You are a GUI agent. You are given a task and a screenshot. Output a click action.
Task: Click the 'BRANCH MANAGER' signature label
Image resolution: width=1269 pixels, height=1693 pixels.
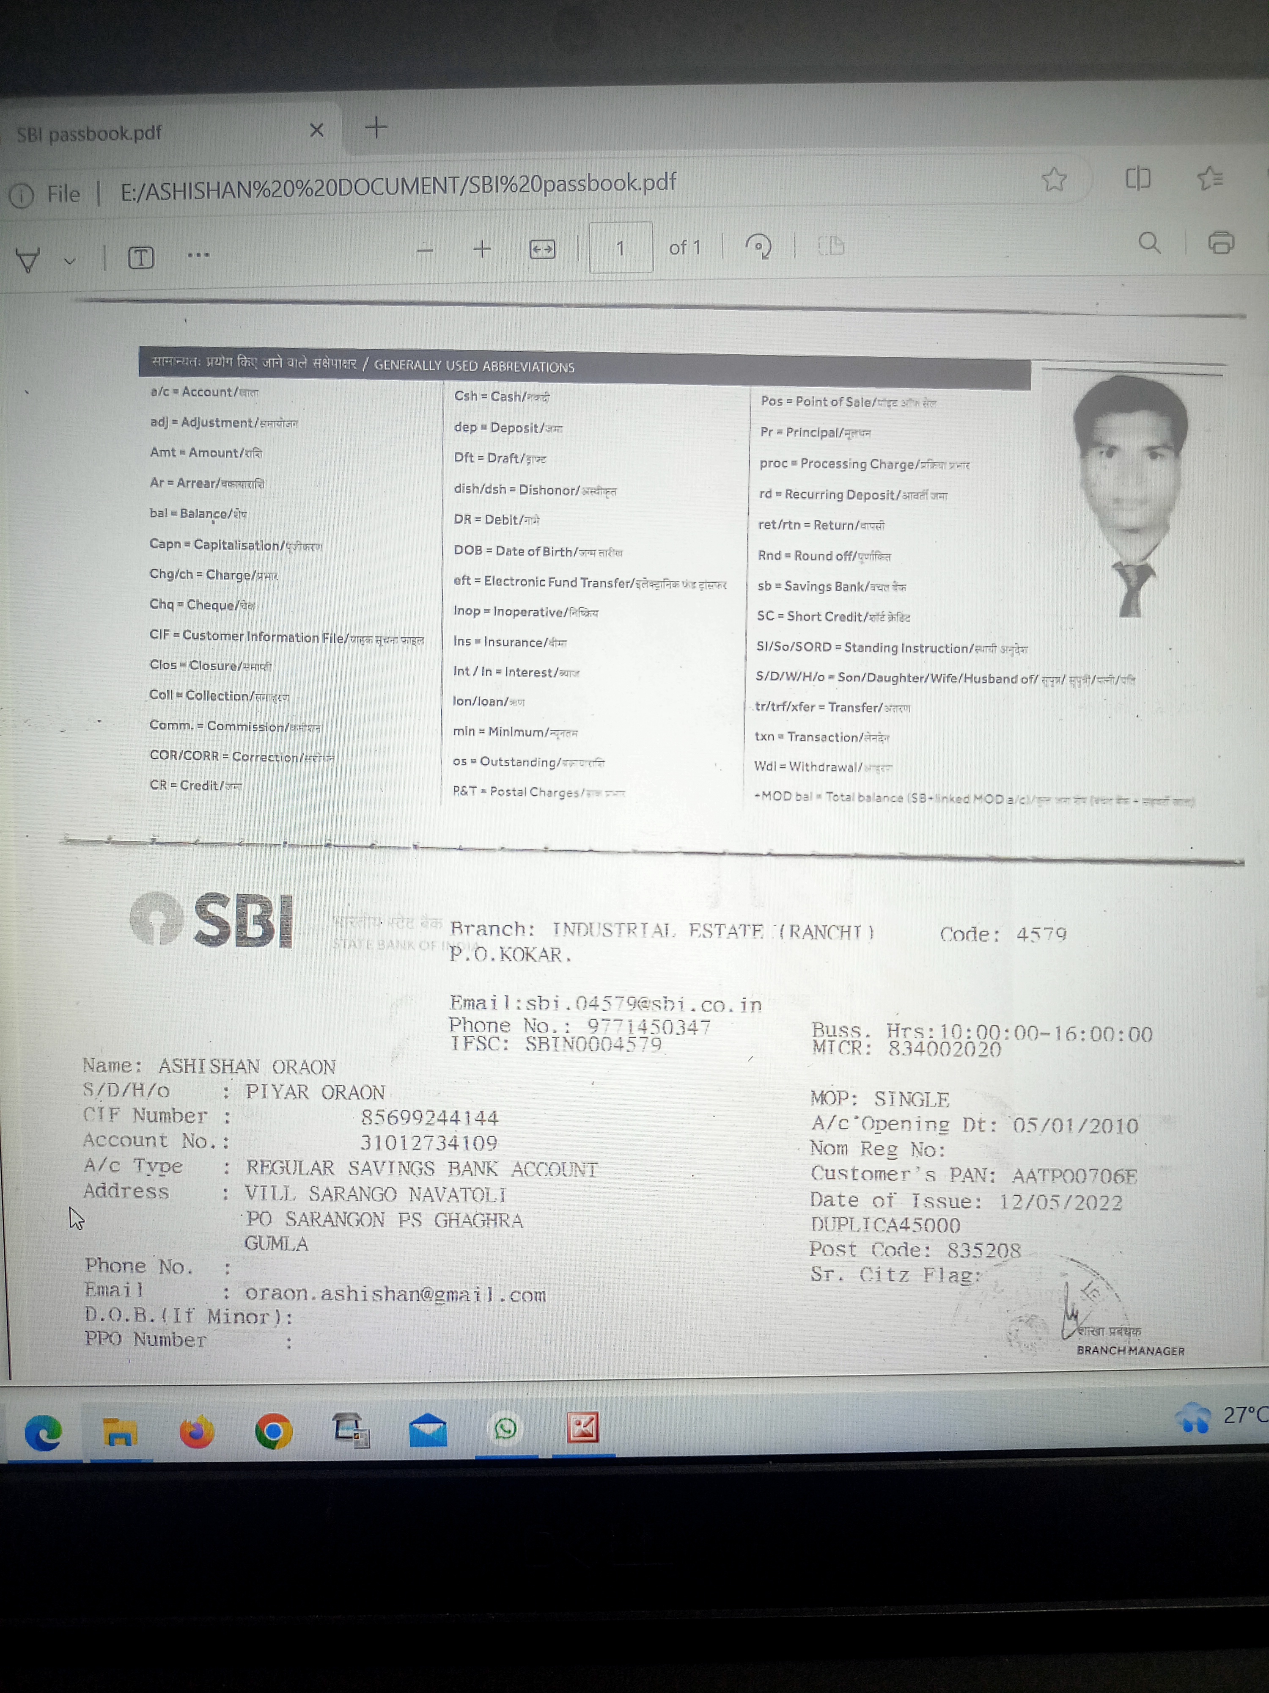pos(1131,1351)
